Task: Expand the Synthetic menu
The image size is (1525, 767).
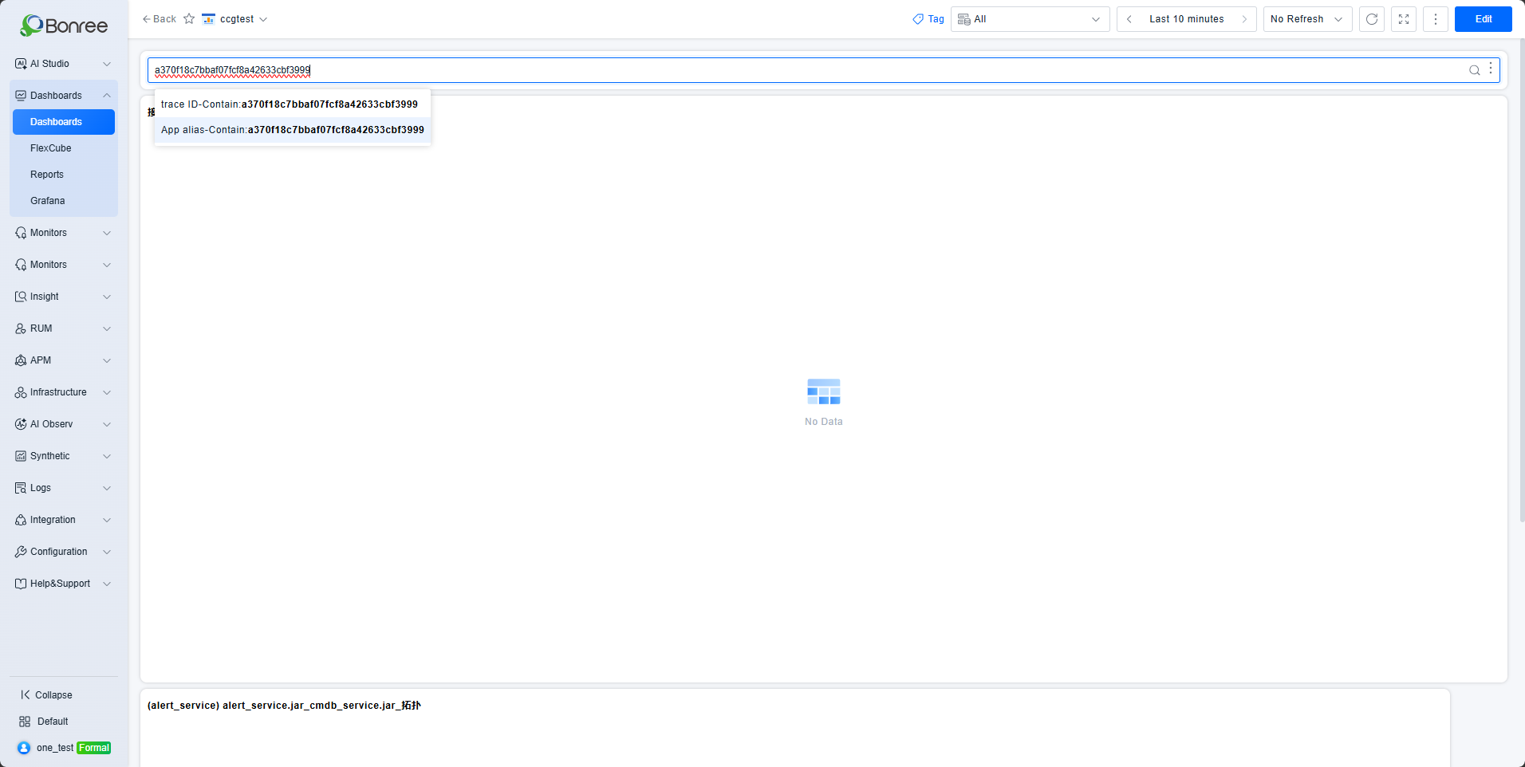Action: pos(64,456)
